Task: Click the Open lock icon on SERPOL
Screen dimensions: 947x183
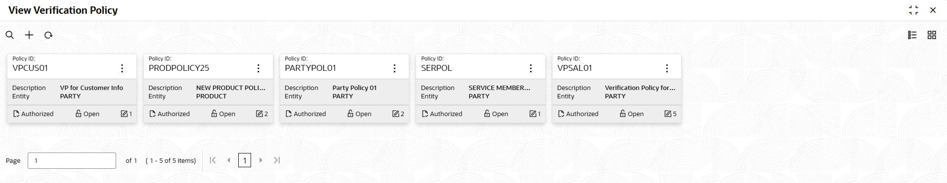Action: point(487,114)
